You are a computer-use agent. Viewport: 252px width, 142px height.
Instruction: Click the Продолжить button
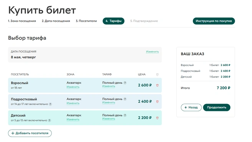[217, 107]
